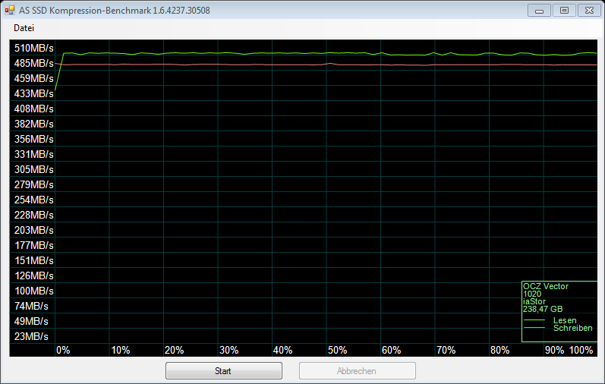Click the 228MB/s axis label
605x384 pixels.
[x=34, y=216]
